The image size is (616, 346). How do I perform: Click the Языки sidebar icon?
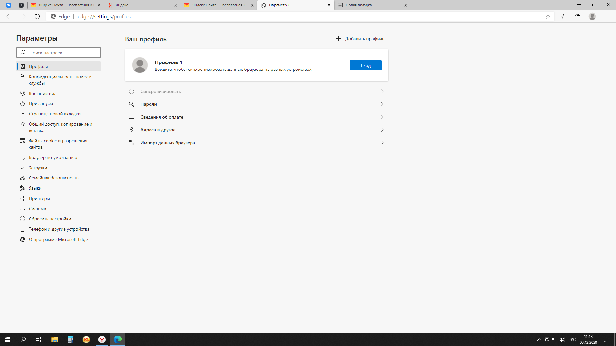point(22,187)
